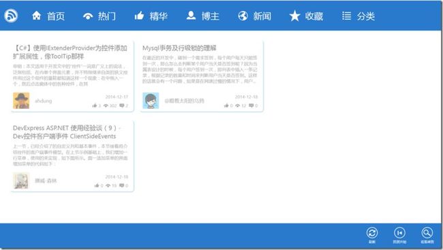Open the DevExpress ASP.NET ClientSideEvents article title
The width and height of the screenshot is (443, 250).
pyautogui.click(x=67, y=132)
